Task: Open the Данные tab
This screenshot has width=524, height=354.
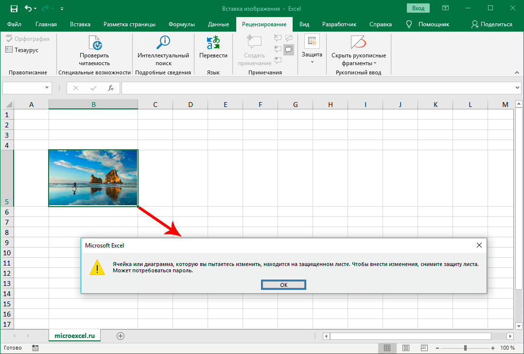Action: [218, 24]
